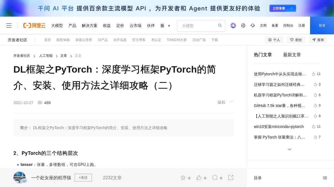Open the 备案 link
The height and width of the screenshot is (187, 334).
(x=275, y=25)
